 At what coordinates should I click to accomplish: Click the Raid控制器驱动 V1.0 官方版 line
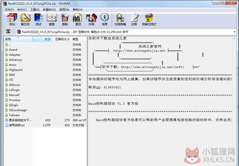coord(113,104)
